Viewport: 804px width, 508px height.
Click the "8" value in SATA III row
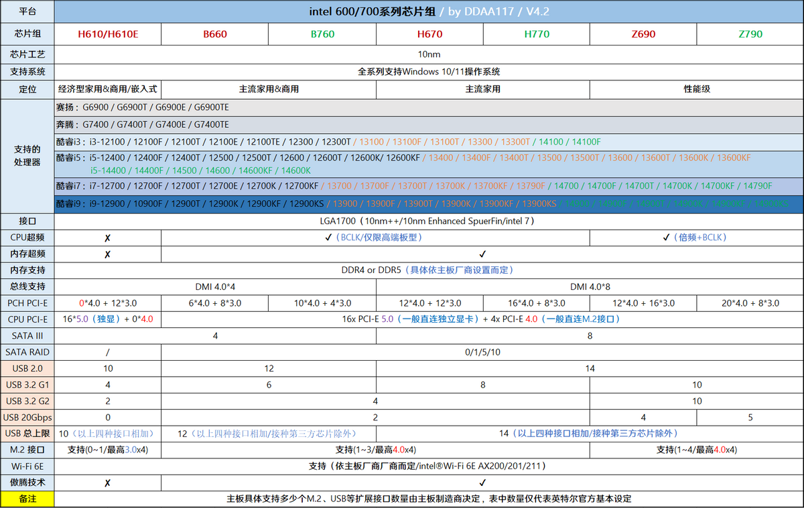(x=590, y=335)
